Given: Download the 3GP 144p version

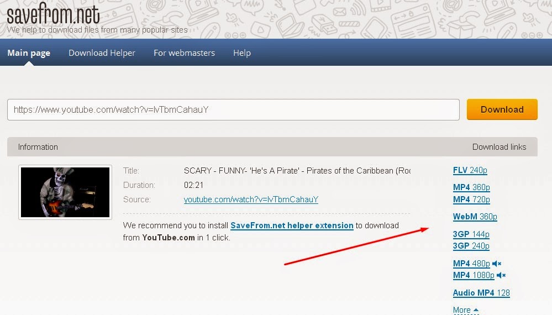Looking at the screenshot, I should click(471, 234).
